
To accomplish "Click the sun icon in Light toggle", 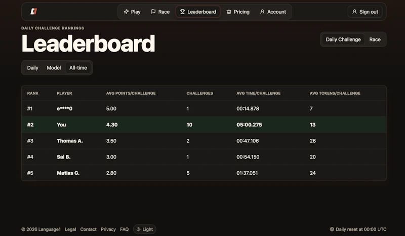I will point(138,229).
